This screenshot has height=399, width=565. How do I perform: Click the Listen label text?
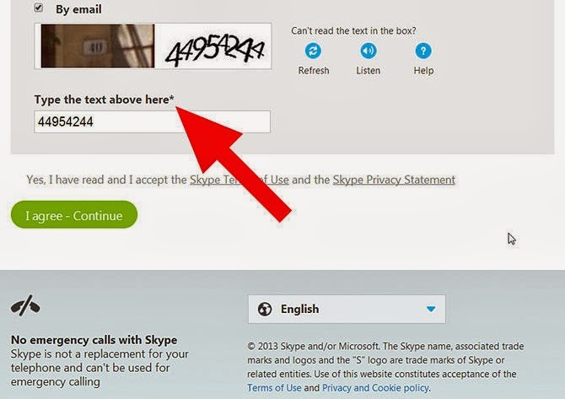(369, 70)
